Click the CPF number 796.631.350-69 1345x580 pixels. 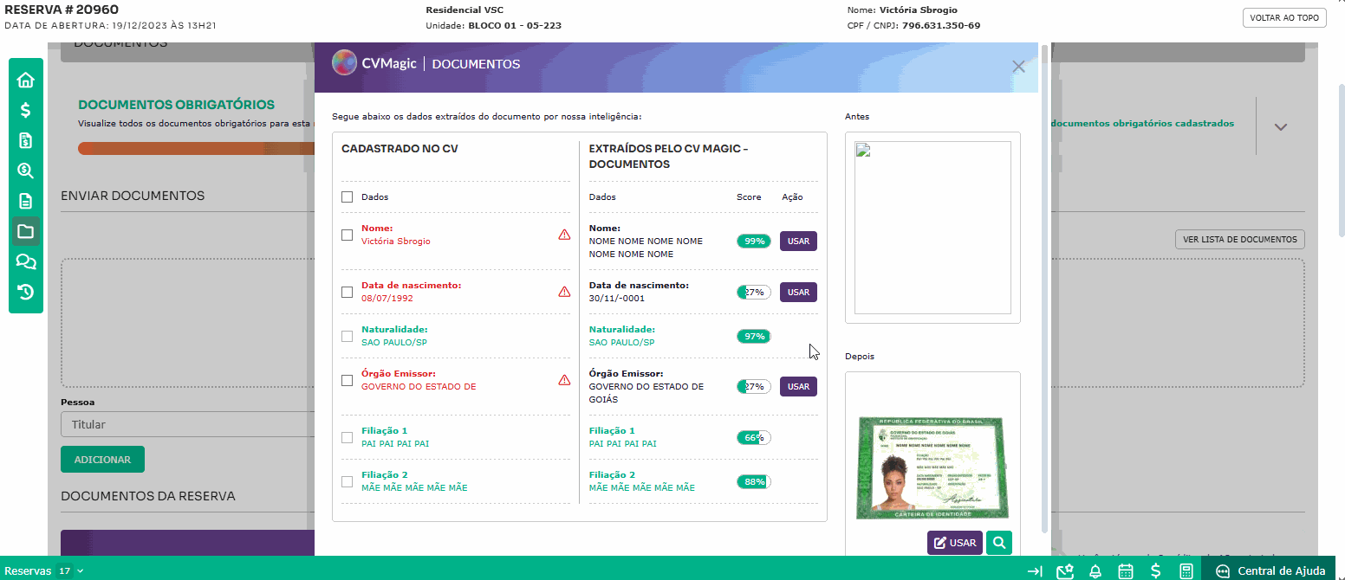[941, 25]
